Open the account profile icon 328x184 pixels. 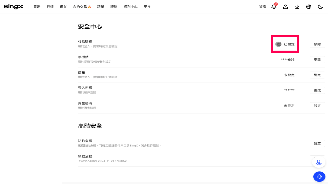[285, 7]
